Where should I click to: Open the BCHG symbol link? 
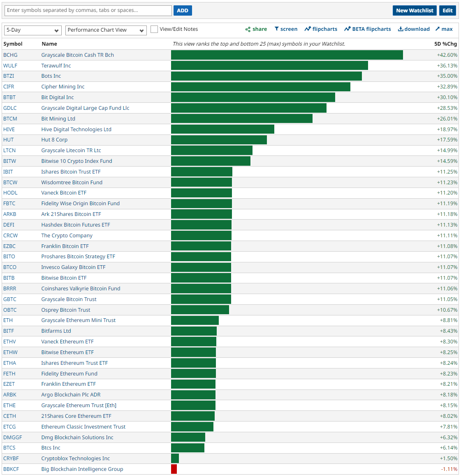coord(10,55)
